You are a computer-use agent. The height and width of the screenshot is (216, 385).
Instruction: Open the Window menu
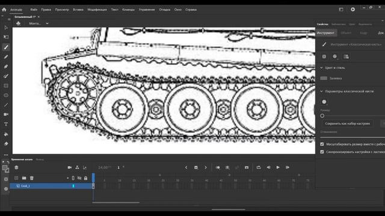tap(178, 10)
